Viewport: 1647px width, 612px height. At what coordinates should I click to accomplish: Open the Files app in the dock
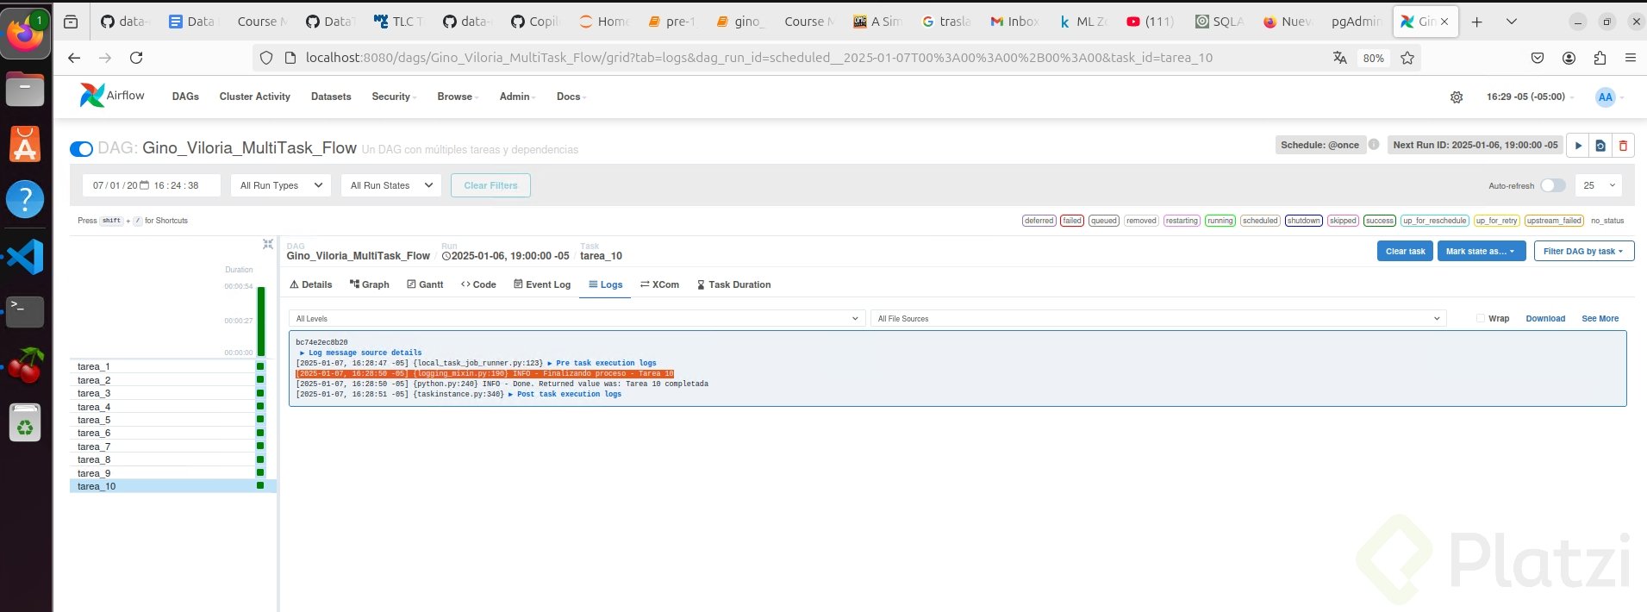25,89
